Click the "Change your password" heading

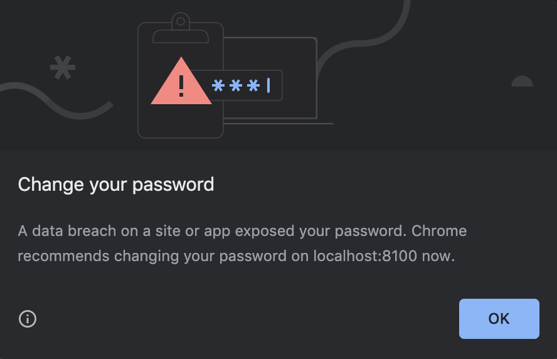click(116, 185)
